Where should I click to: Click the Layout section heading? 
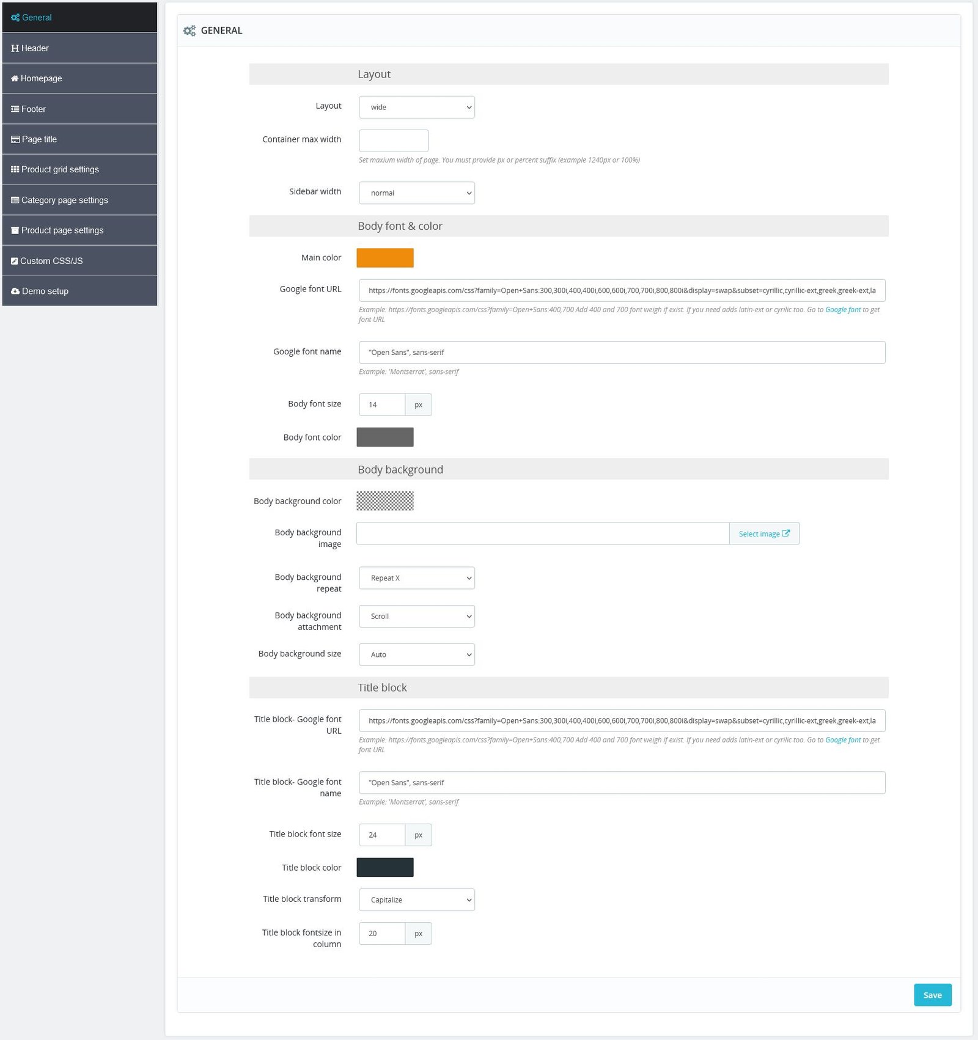click(374, 75)
